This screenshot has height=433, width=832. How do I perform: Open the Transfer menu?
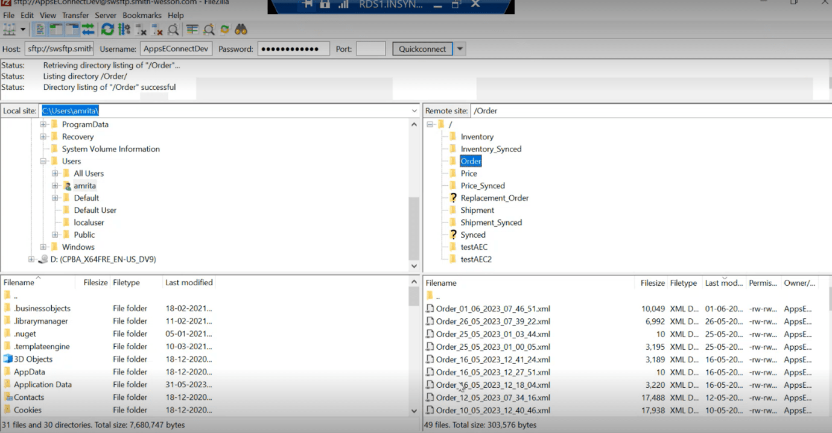click(x=75, y=15)
